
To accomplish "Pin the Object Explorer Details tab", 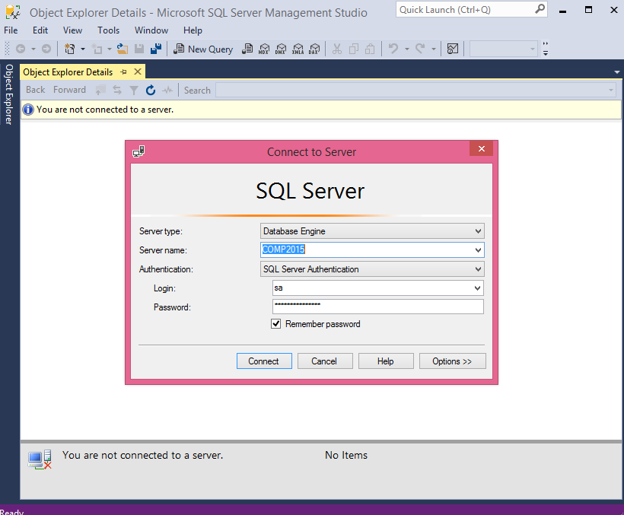I will [124, 72].
